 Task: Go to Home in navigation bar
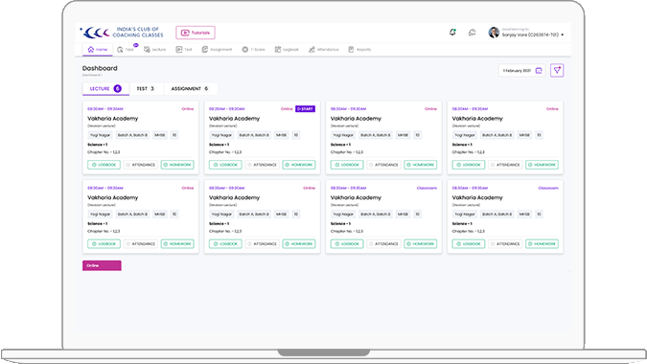[x=98, y=50]
